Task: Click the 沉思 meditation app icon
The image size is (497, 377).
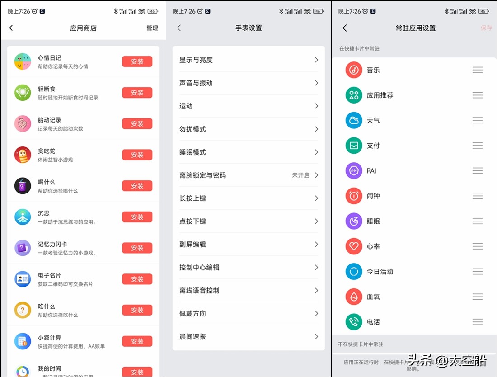Action: point(23,217)
